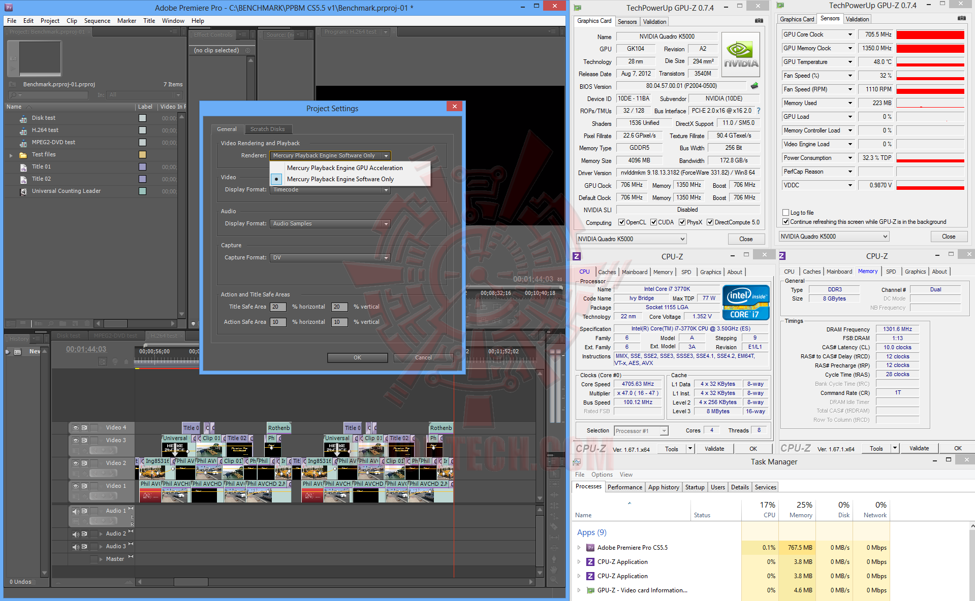Screen dimensions: 975x601
Task: Click the poster frame camera icon in Project preview
Action: [x=13, y=58]
